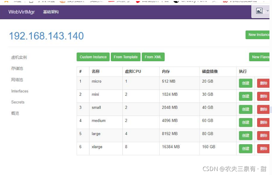Click the New Flavor button
272x175 pixels.
tap(260, 57)
